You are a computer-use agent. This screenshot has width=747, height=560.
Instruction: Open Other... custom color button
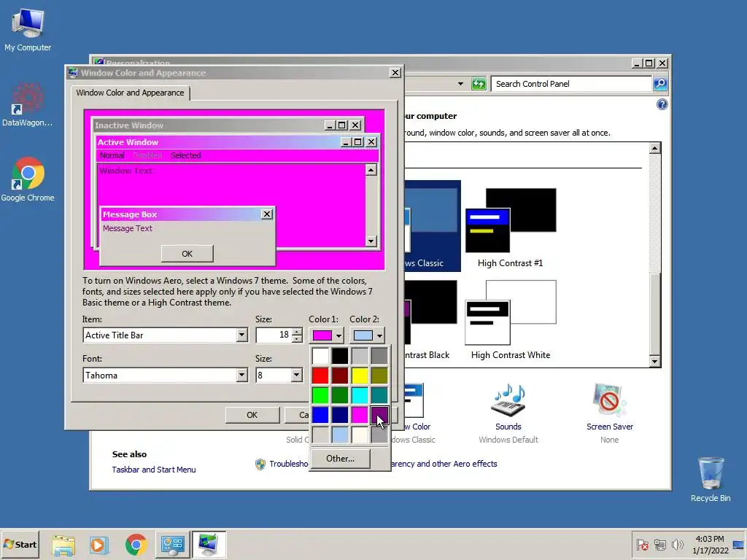pos(340,459)
